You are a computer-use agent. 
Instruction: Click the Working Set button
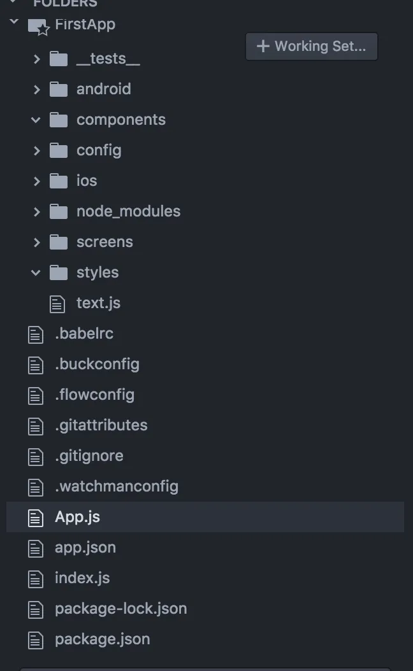coord(312,46)
